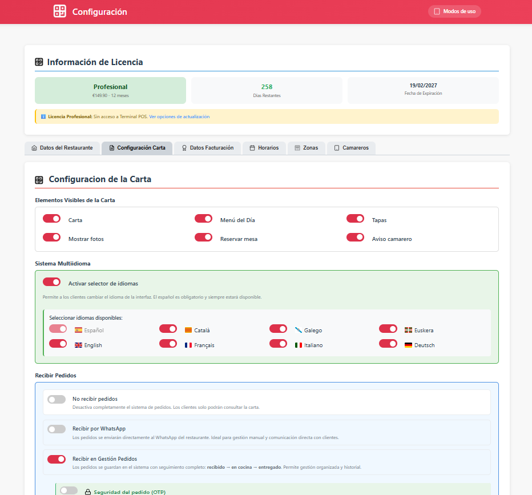Image resolution: width=532 pixels, height=495 pixels.
Task: Click the Spanish flag icon
Action: point(78,330)
